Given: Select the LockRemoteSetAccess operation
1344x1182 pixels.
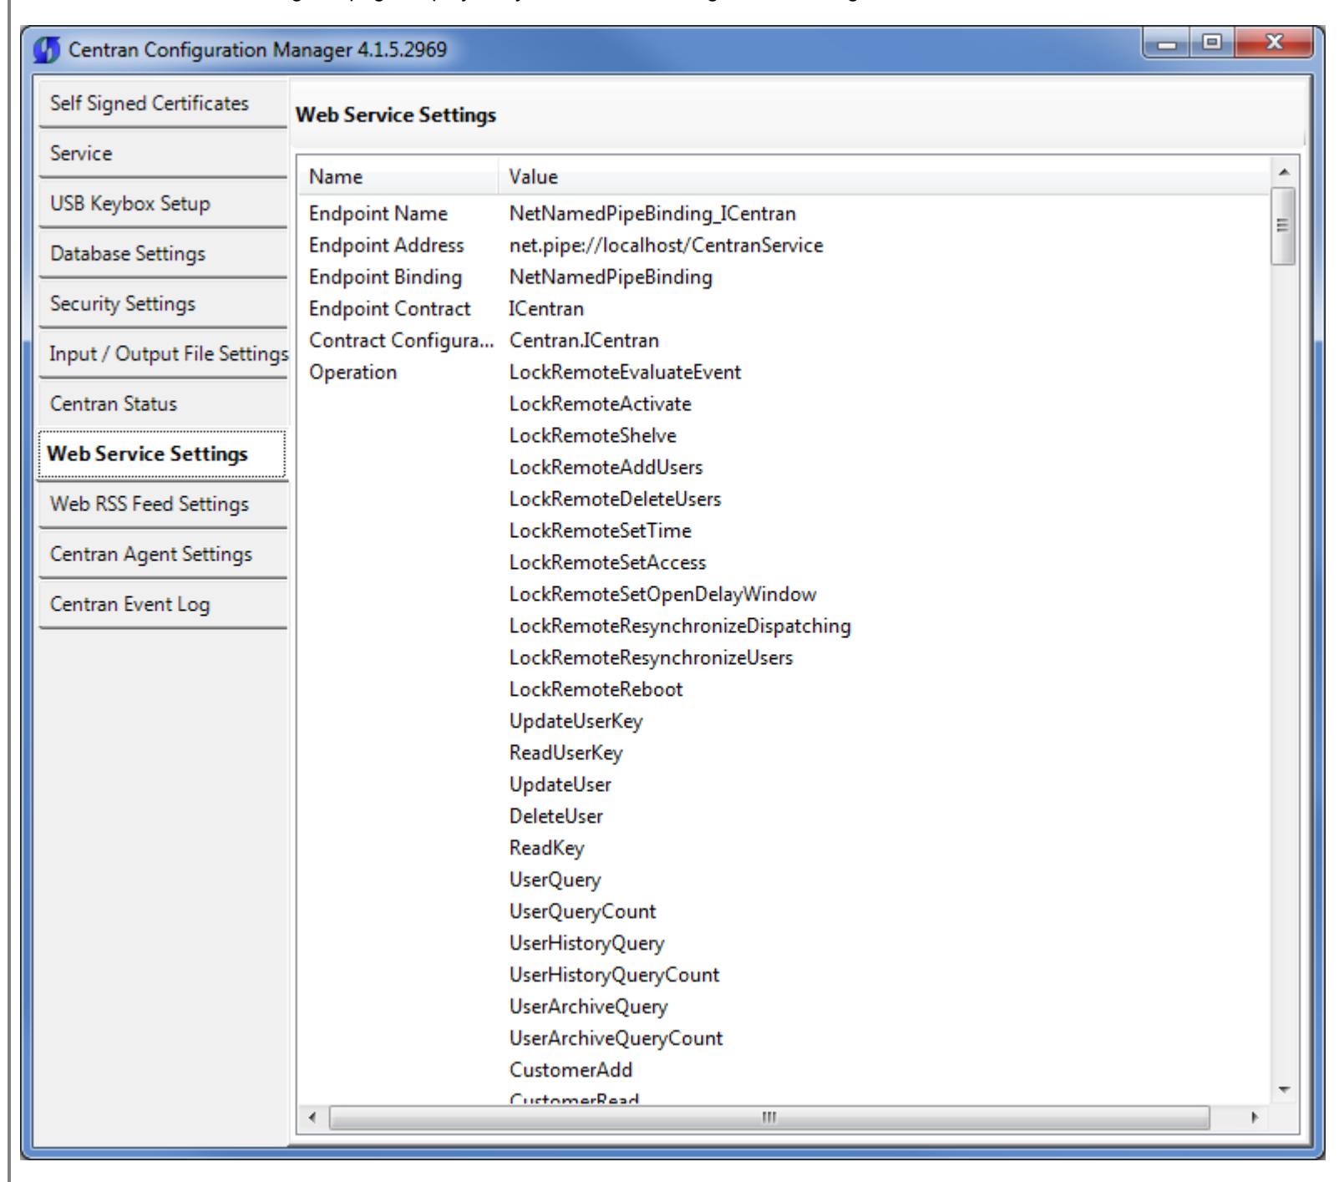Looking at the screenshot, I should point(608,563).
